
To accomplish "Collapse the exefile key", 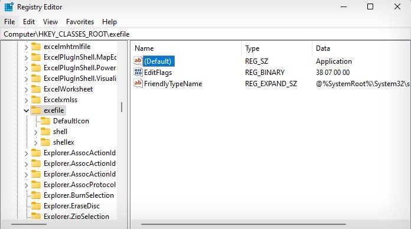I will (26, 111).
